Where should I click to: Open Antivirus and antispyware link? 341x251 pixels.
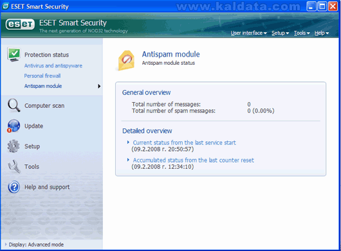coord(53,65)
